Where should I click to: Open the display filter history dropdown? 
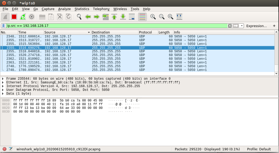(242, 26)
